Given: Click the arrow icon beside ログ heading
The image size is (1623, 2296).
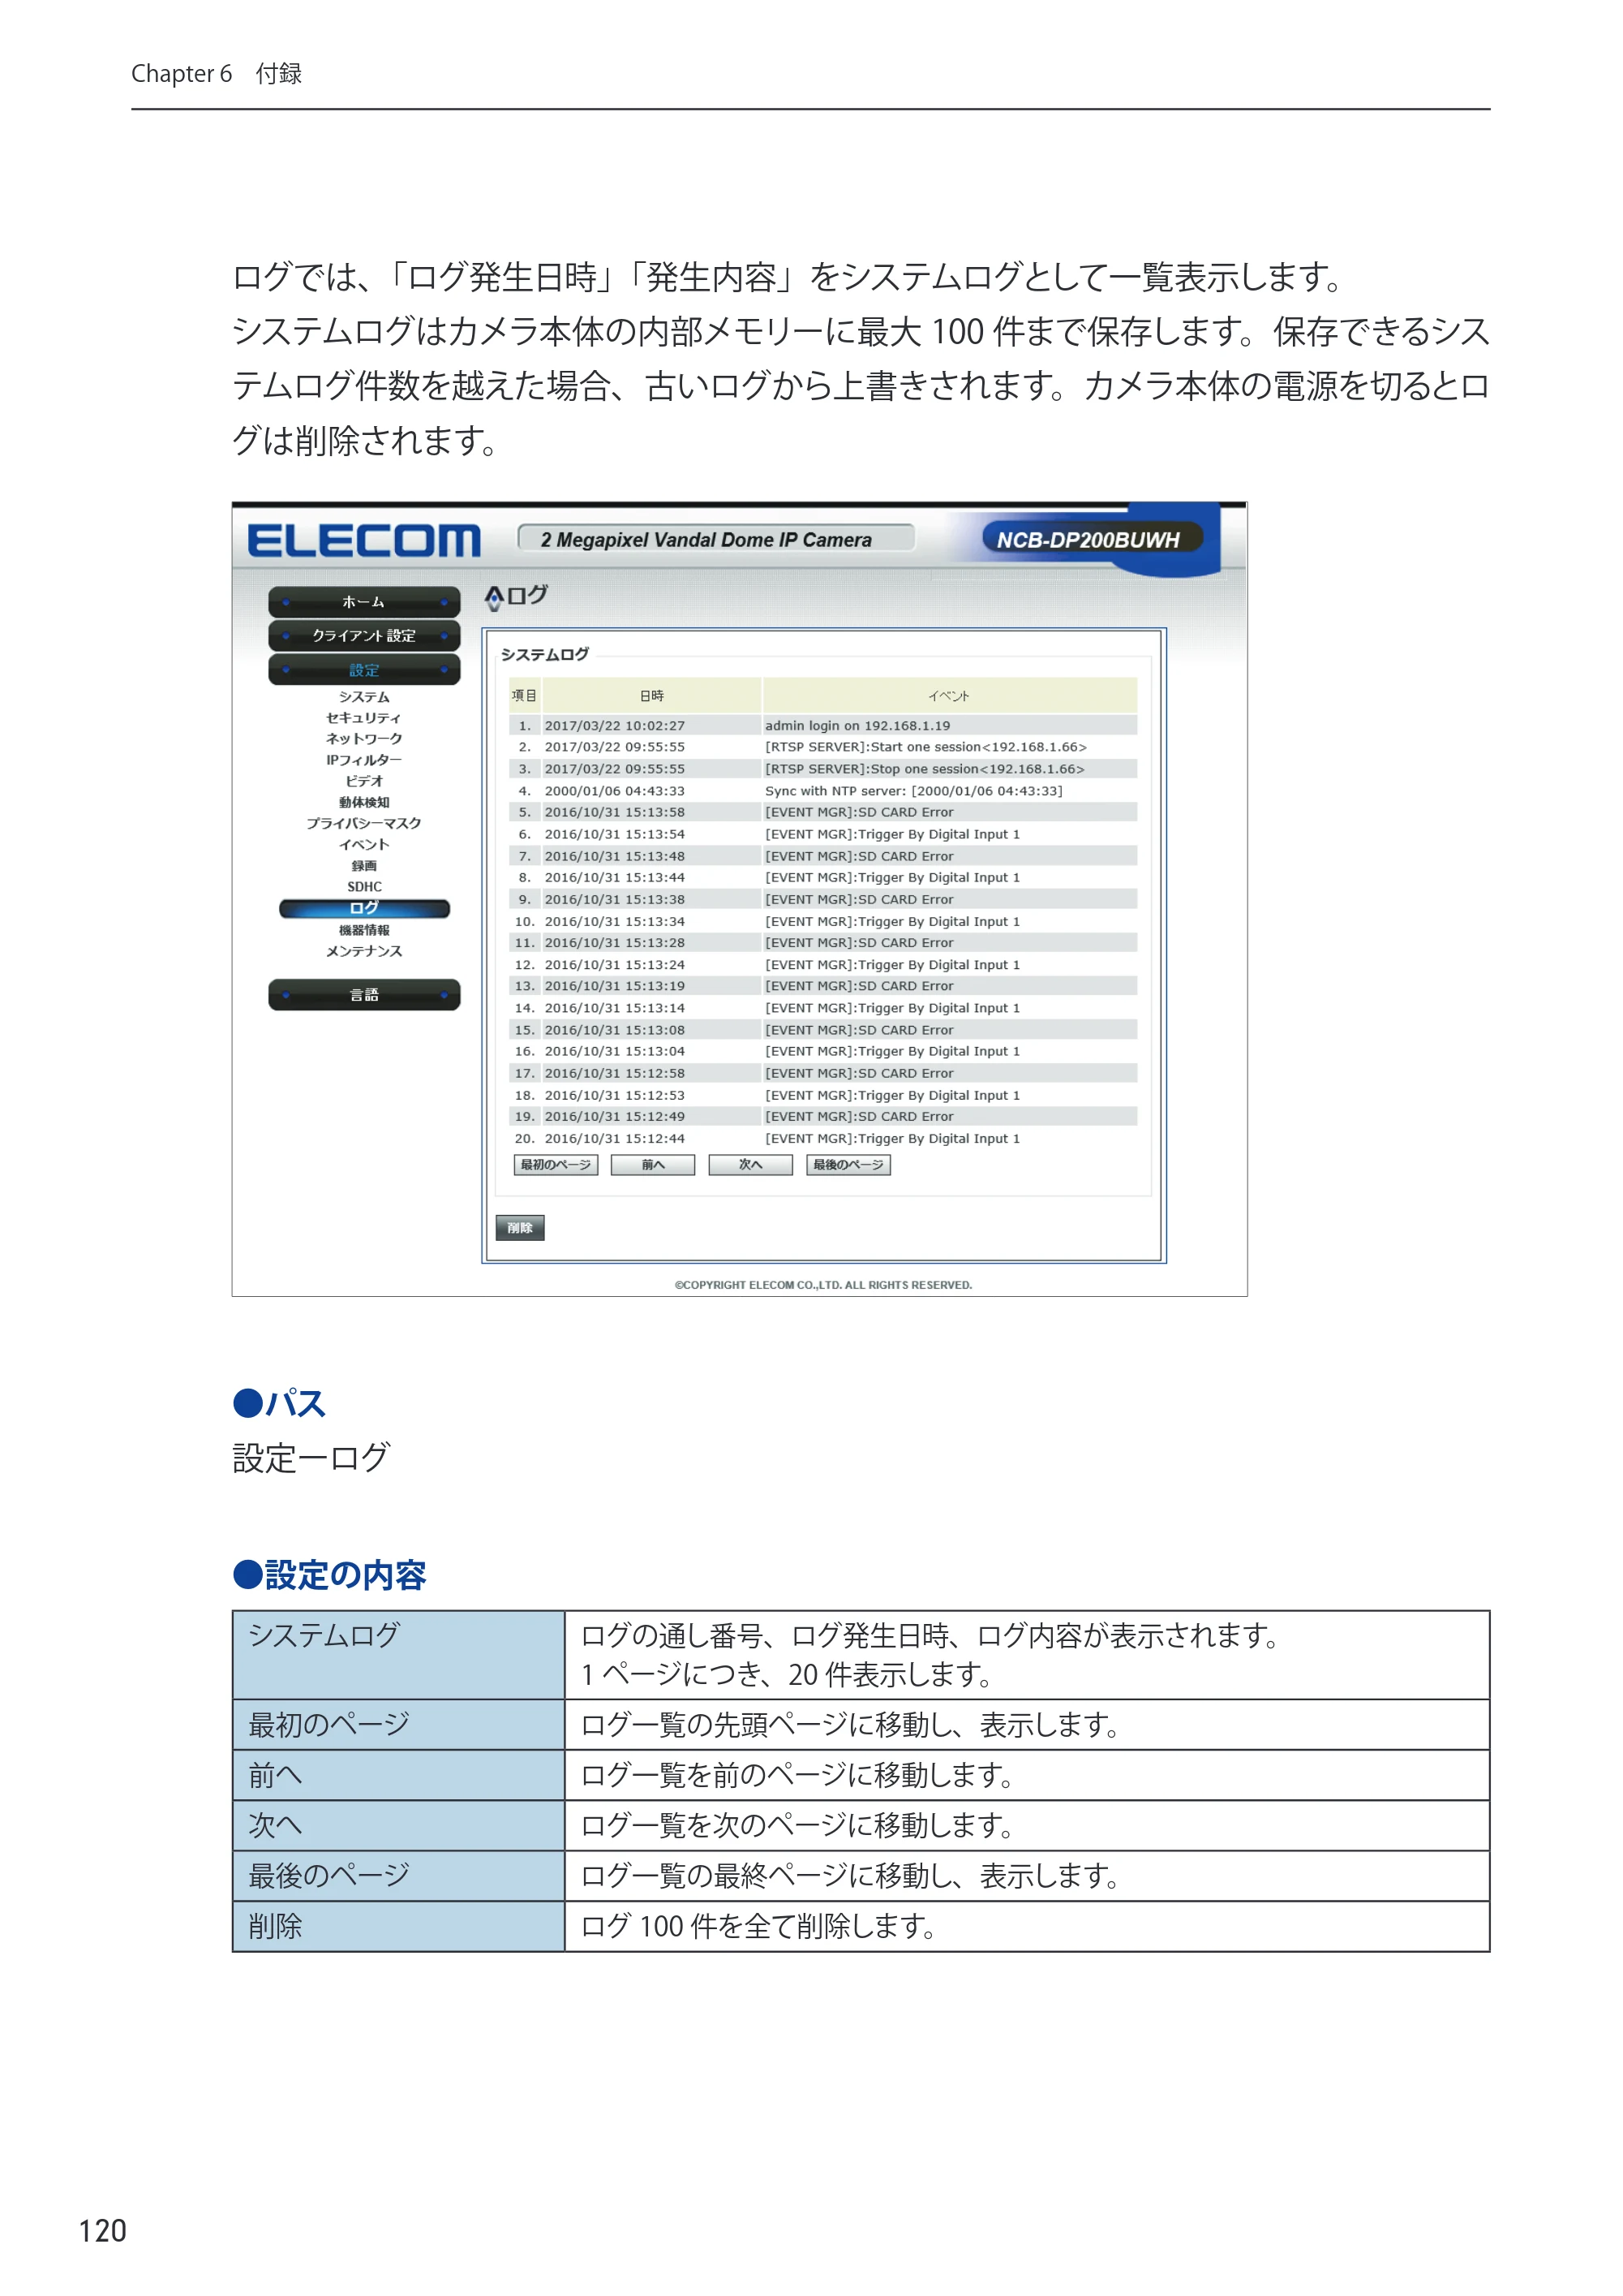Looking at the screenshot, I should point(494,598).
